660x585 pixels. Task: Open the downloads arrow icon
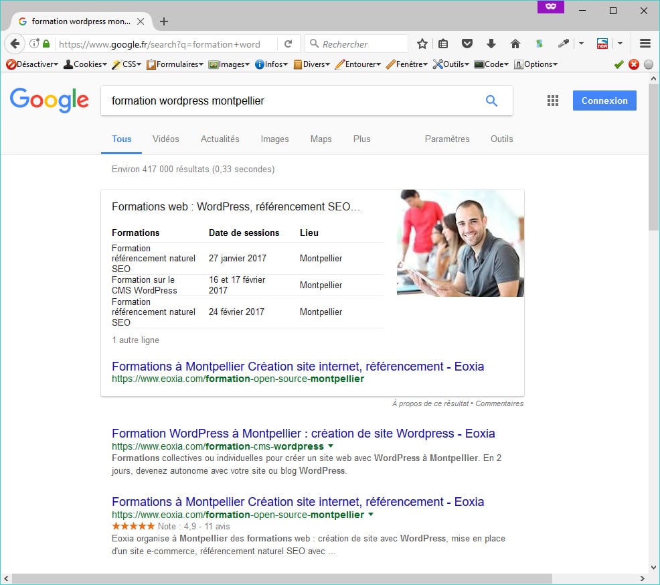(x=491, y=44)
